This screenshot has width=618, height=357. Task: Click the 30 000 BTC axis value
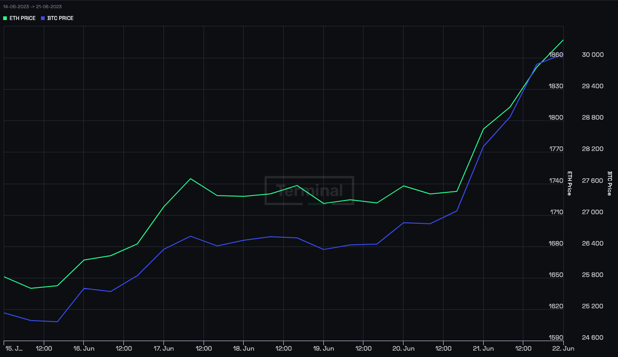593,55
